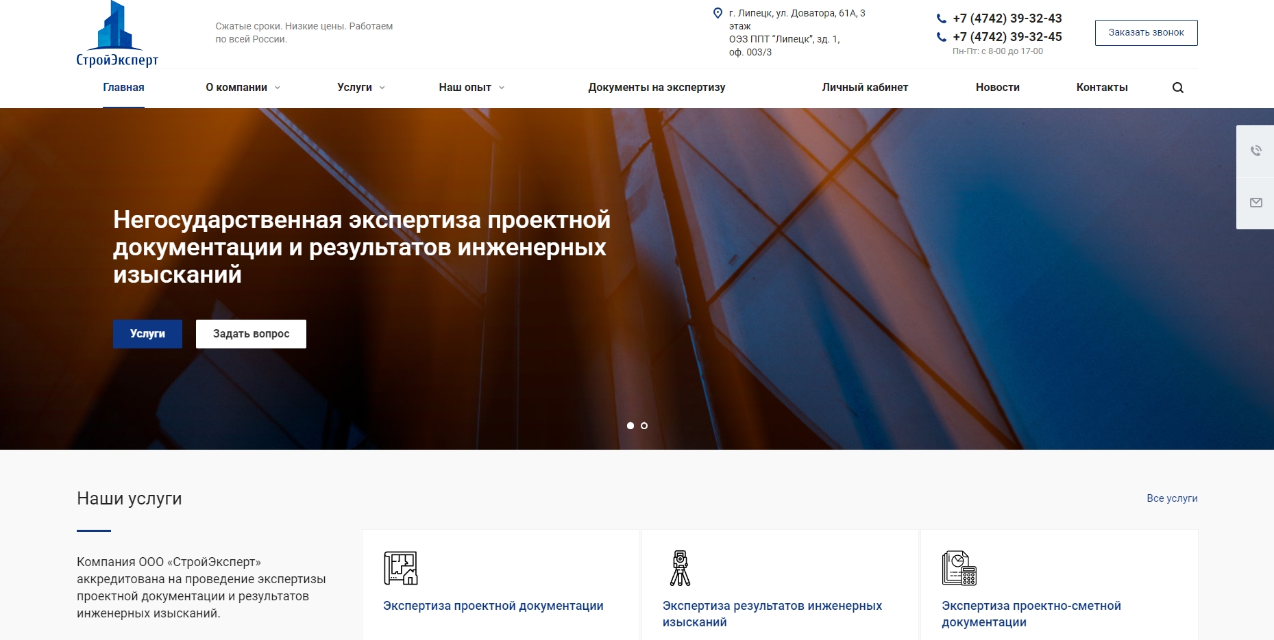Click the СтройЭксперт logo
Screen dimensions: 1274x640
coord(117,34)
